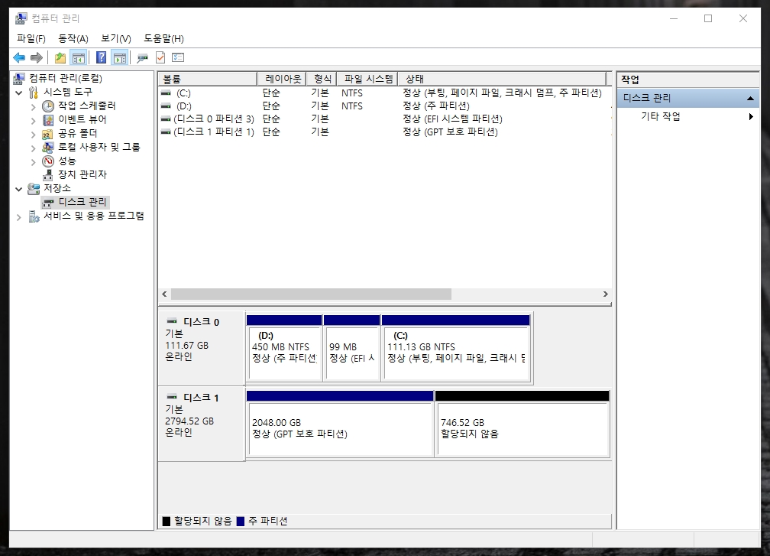Viewport: 770px width, 556px height.
Task: Expand the 서비스 및 응용 프로그램 node
Action: pyautogui.click(x=18, y=216)
